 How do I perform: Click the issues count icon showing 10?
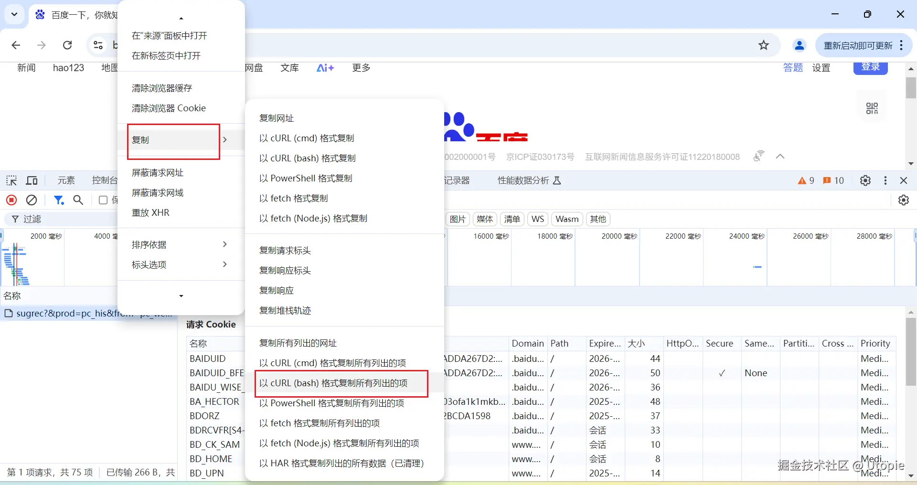[x=833, y=180]
